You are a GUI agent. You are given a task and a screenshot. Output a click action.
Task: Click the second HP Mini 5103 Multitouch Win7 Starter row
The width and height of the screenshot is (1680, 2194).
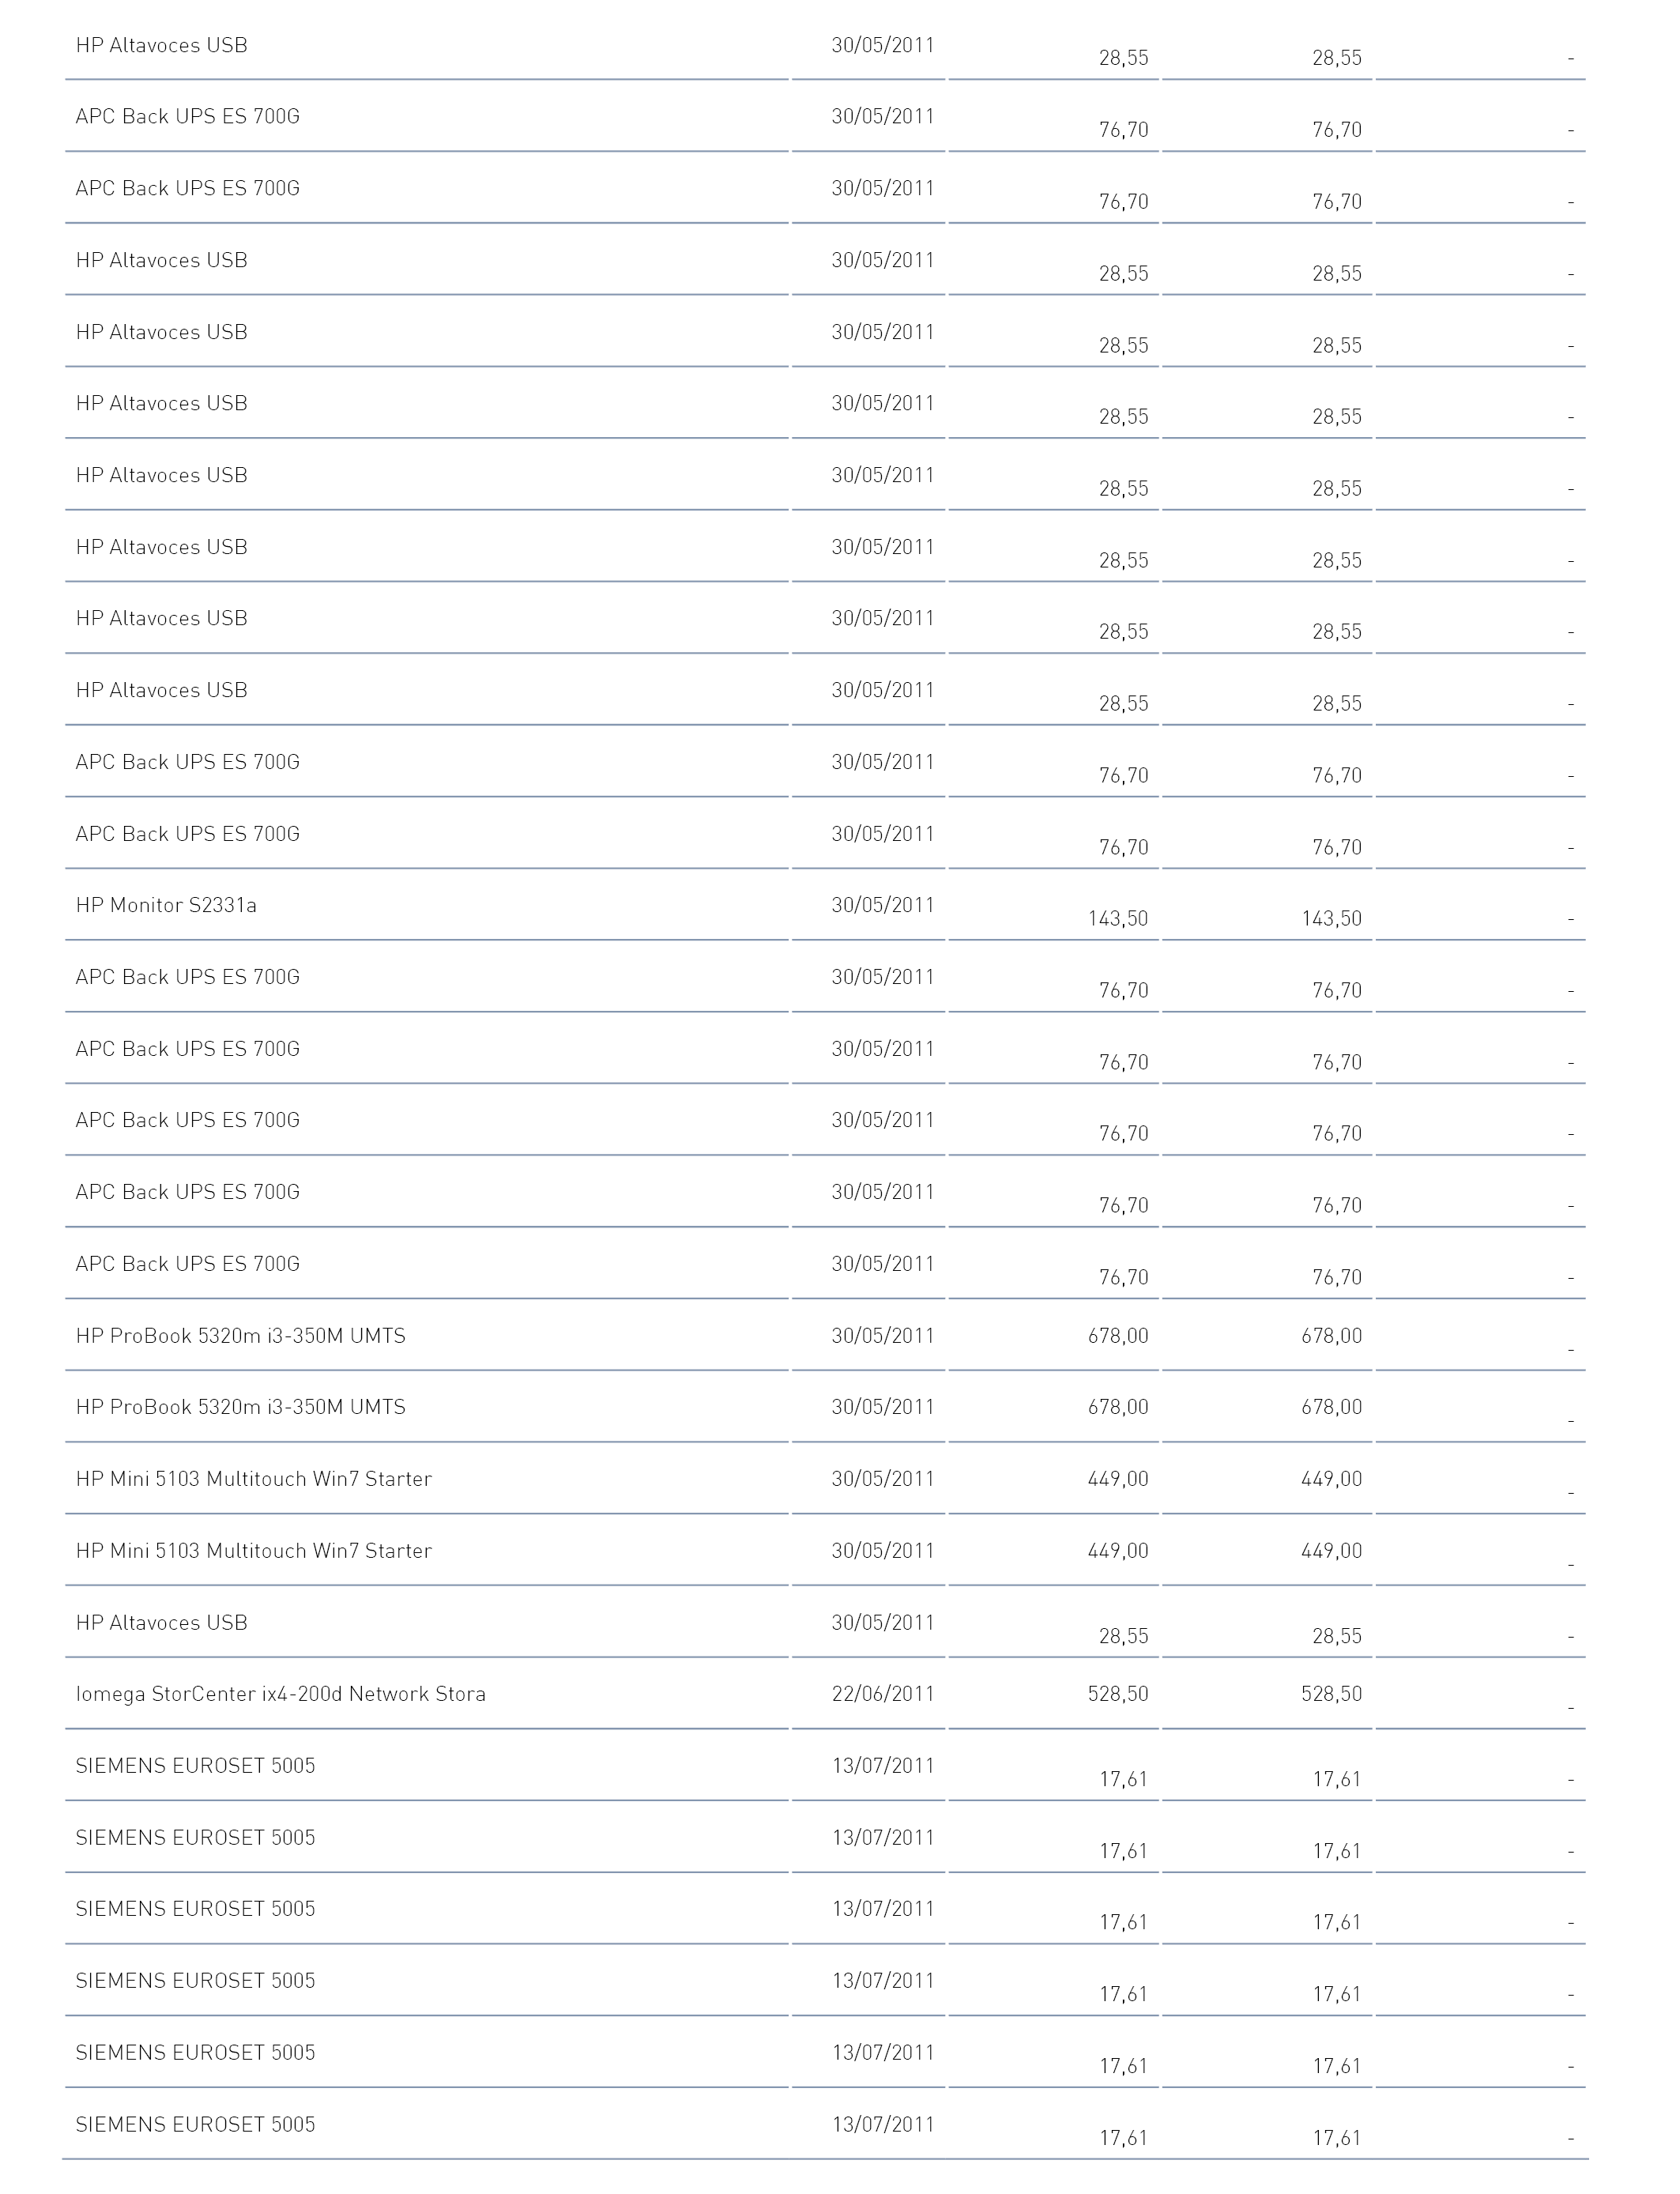point(825,1551)
